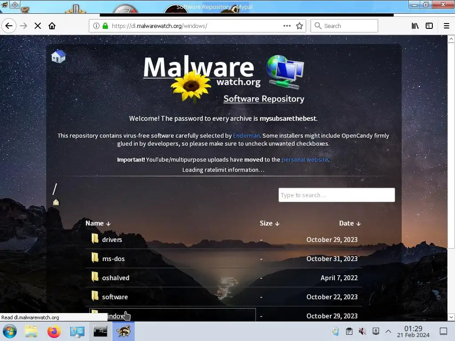Open the tray clipboard icon

pos(349,331)
